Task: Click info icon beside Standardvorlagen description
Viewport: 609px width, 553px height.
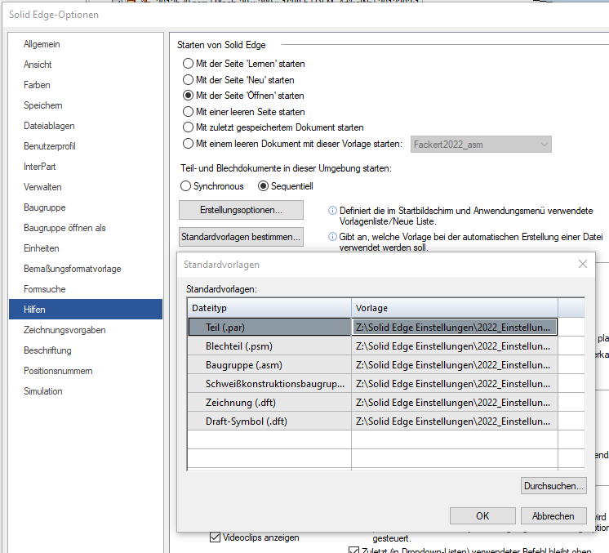Action: 332,236
